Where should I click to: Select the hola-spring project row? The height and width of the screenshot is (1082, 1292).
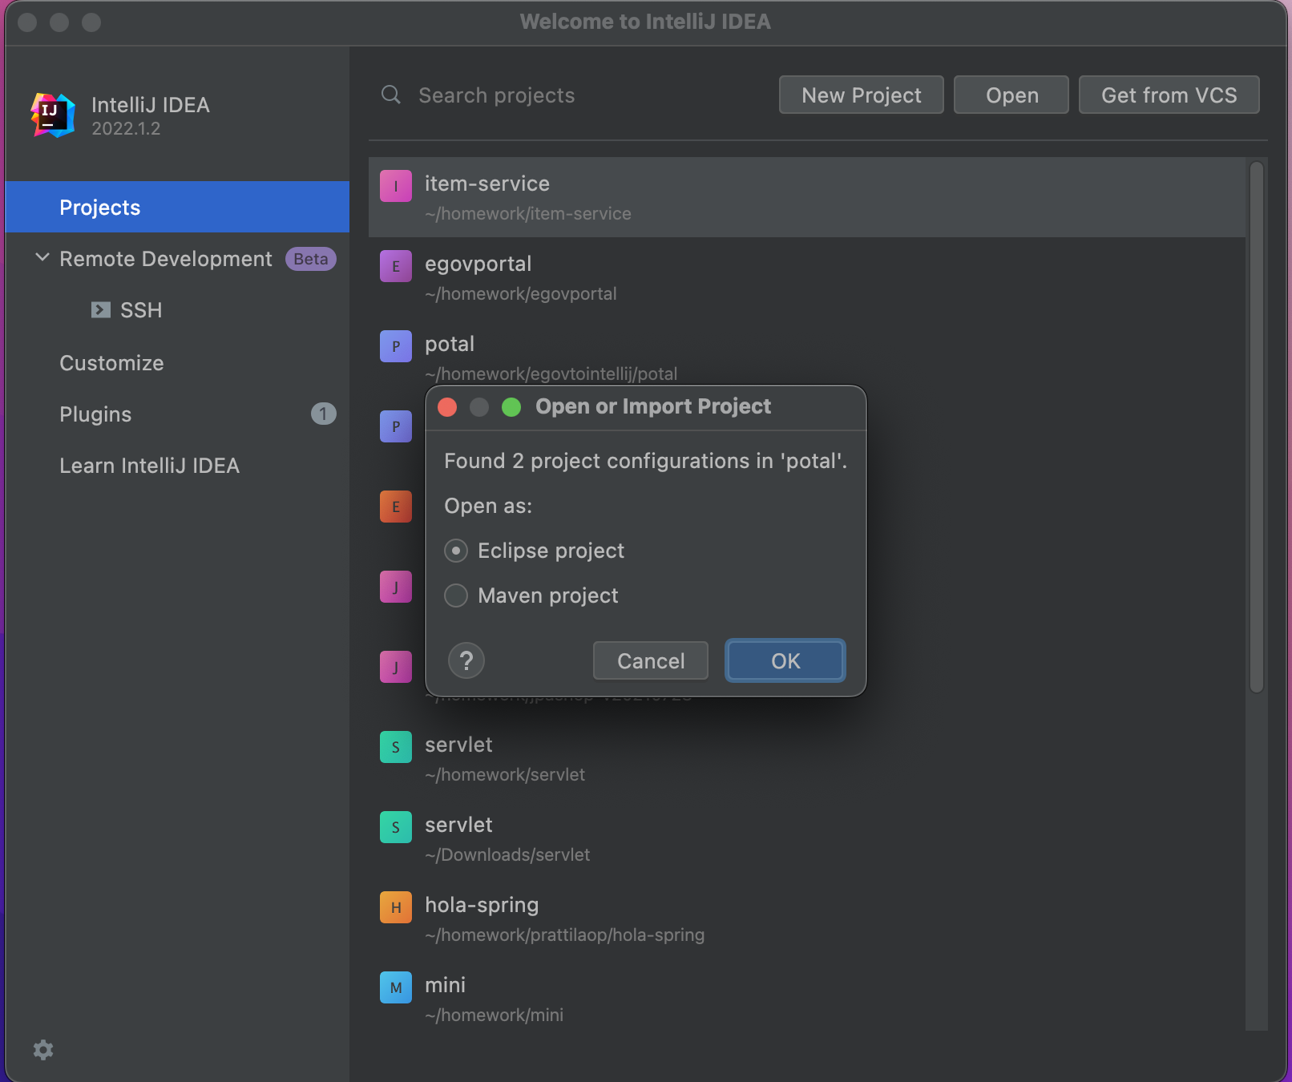click(x=807, y=918)
